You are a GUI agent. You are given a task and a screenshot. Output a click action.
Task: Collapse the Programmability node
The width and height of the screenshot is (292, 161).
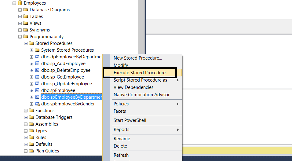[x=20, y=37]
